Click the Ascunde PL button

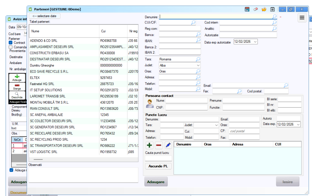click(158, 166)
